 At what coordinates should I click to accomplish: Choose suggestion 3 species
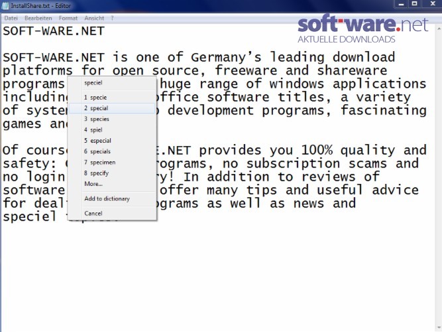[x=112, y=119]
